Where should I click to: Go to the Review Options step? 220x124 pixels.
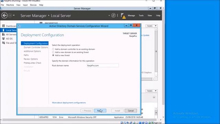pyautogui.click(x=31, y=59)
